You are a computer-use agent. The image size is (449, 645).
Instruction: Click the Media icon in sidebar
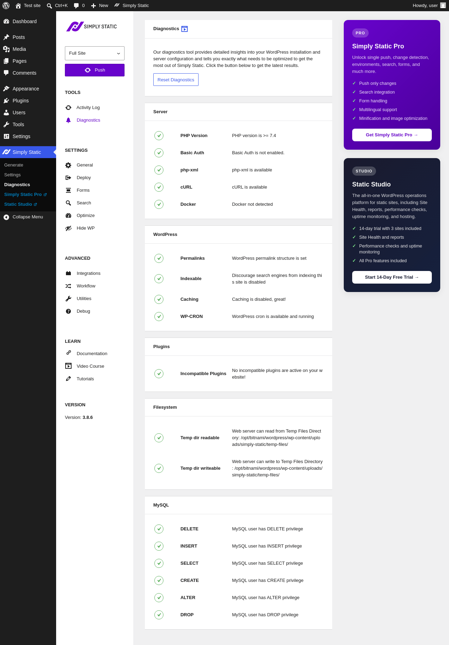click(x=6, y=49)
